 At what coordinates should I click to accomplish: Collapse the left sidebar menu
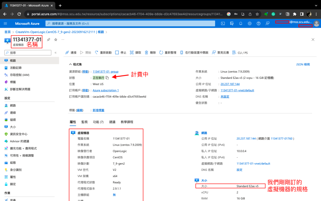[x=55, y=53]
